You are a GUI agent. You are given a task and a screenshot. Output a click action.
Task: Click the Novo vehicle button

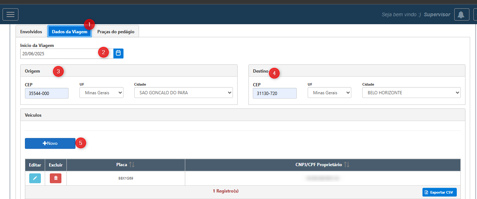(50, 143)
